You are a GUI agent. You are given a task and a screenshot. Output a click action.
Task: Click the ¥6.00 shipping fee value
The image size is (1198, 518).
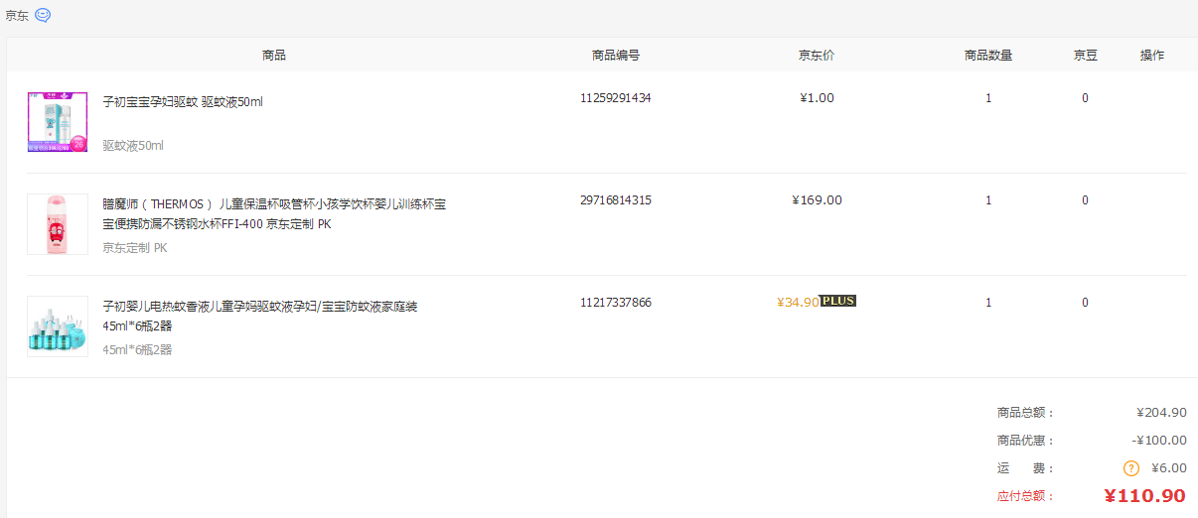tap(1169, 468)
